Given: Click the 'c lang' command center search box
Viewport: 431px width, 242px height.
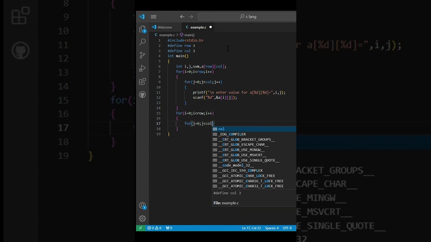Looking at the screenshot, I should point(247,16).
